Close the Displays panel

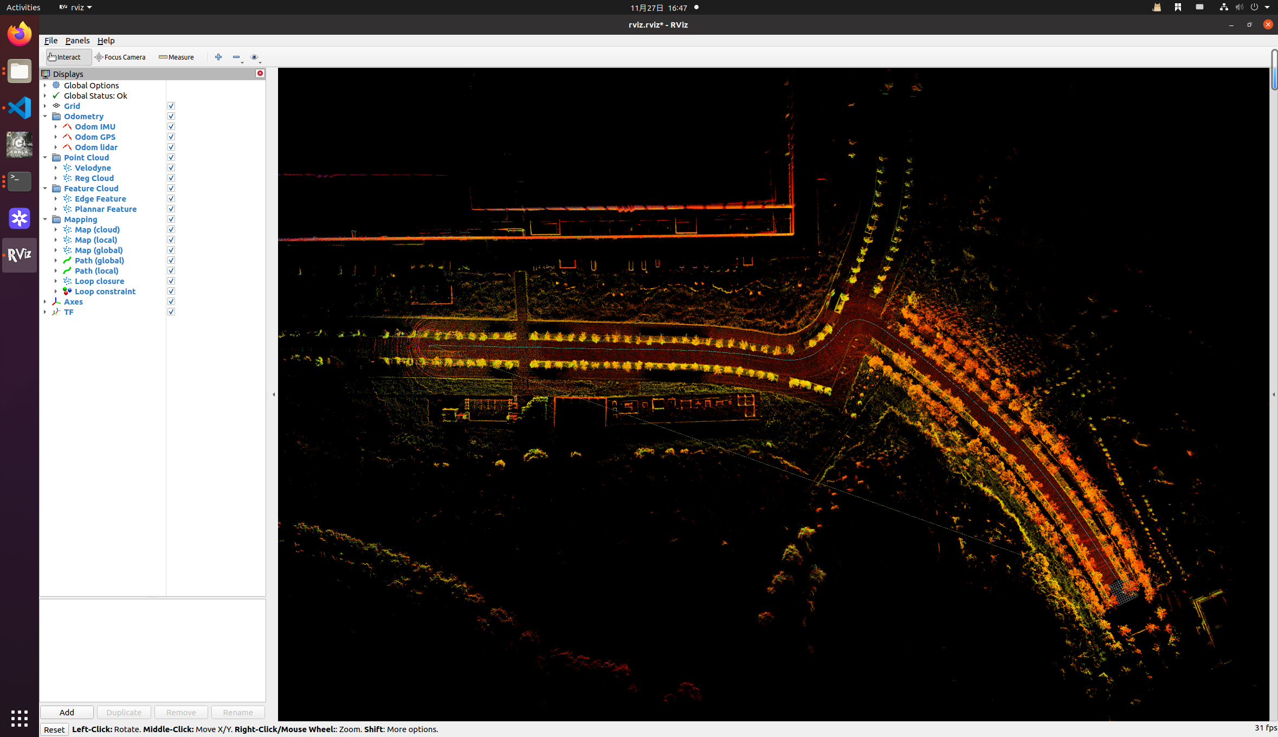coord(260,74)
